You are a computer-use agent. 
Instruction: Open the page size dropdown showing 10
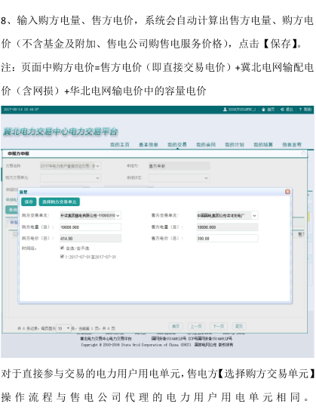click(x=63, y=328)
